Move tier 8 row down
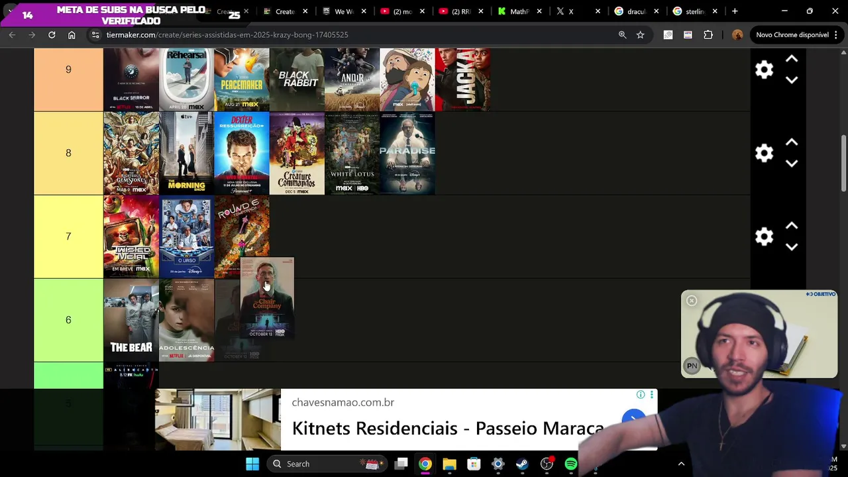Screen dimensions: 848x477 pos(792,164)
